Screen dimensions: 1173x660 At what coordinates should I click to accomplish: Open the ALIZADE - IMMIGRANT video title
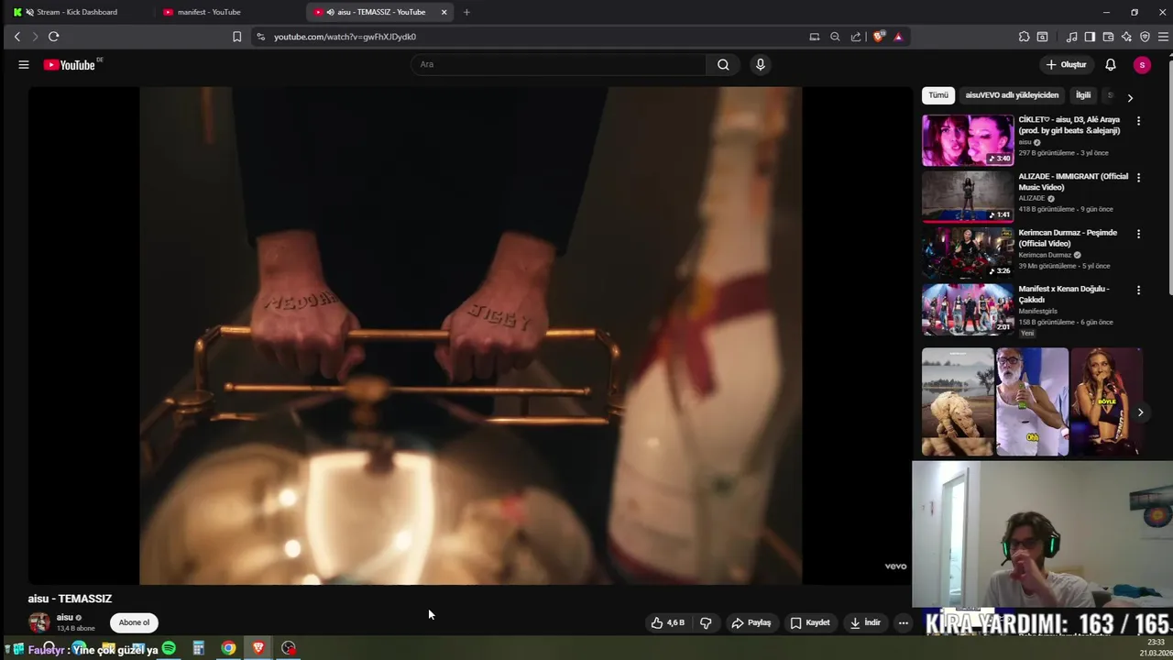click(1073, 181)
